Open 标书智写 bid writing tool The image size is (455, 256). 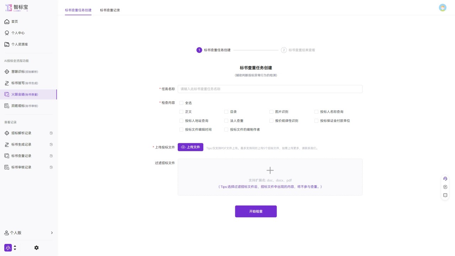point(24,83)
